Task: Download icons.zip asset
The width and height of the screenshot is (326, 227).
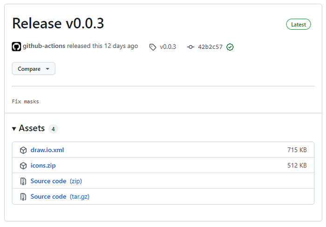Action: 43,166
